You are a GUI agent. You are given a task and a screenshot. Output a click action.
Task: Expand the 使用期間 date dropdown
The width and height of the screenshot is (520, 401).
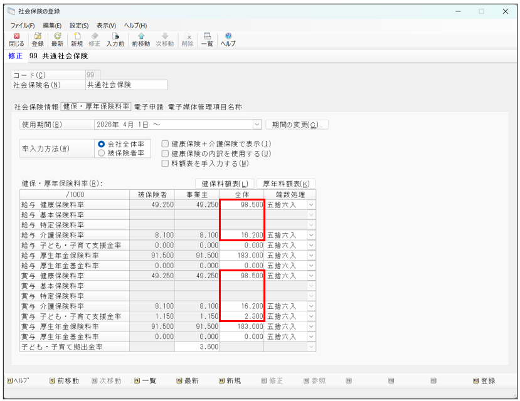257,125
